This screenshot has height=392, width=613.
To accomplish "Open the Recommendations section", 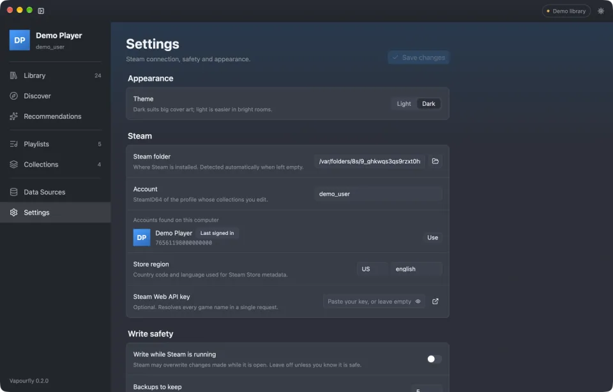I will coord(55,116).
